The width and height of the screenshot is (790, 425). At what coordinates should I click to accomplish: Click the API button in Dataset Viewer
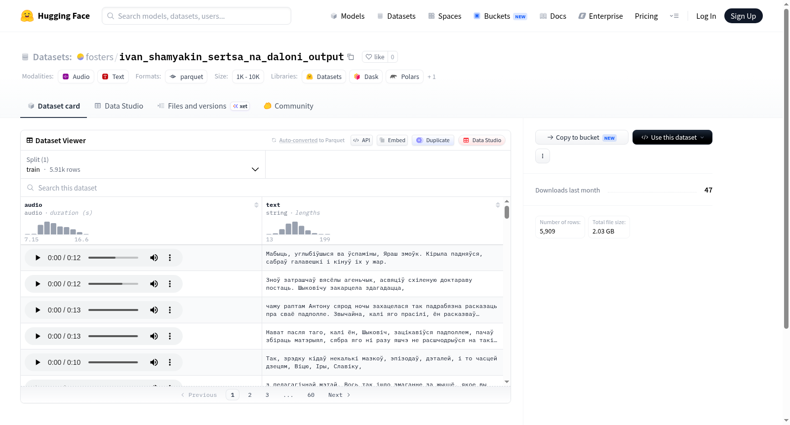click(x=361, y=140)
